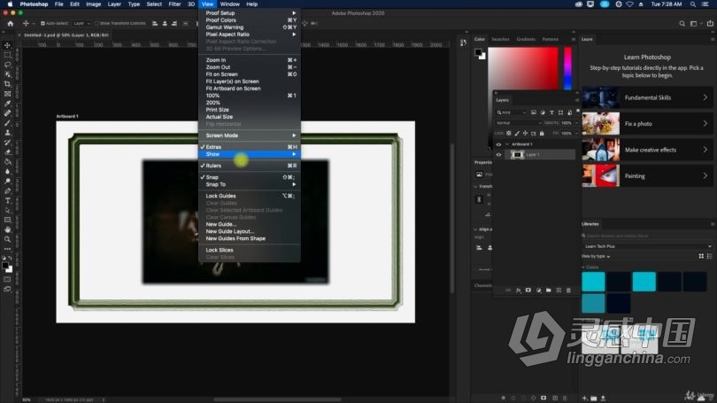717x403 pixels.
Task: Select the Rectangular Marquee tool
Action: tap(7, 55)
